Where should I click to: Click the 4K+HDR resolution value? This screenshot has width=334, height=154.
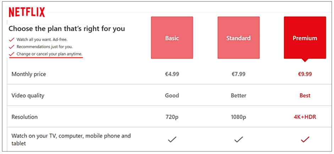click(x=305, y=117)
